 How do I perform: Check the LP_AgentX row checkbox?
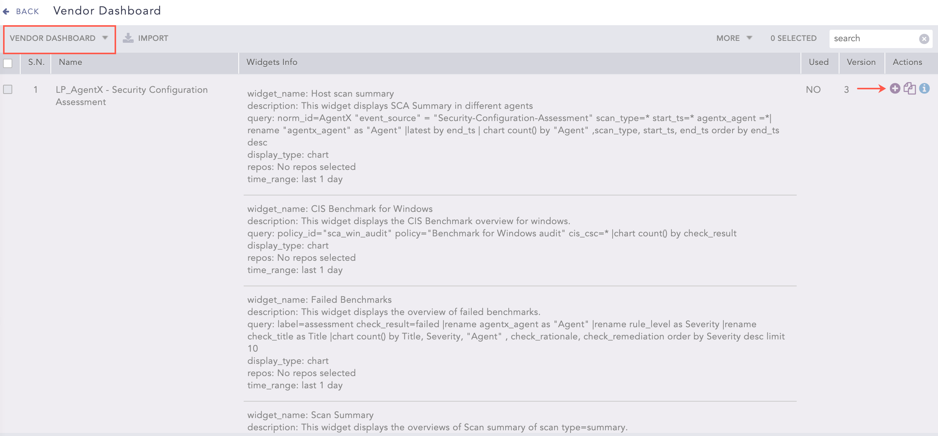tap(8, 89)
